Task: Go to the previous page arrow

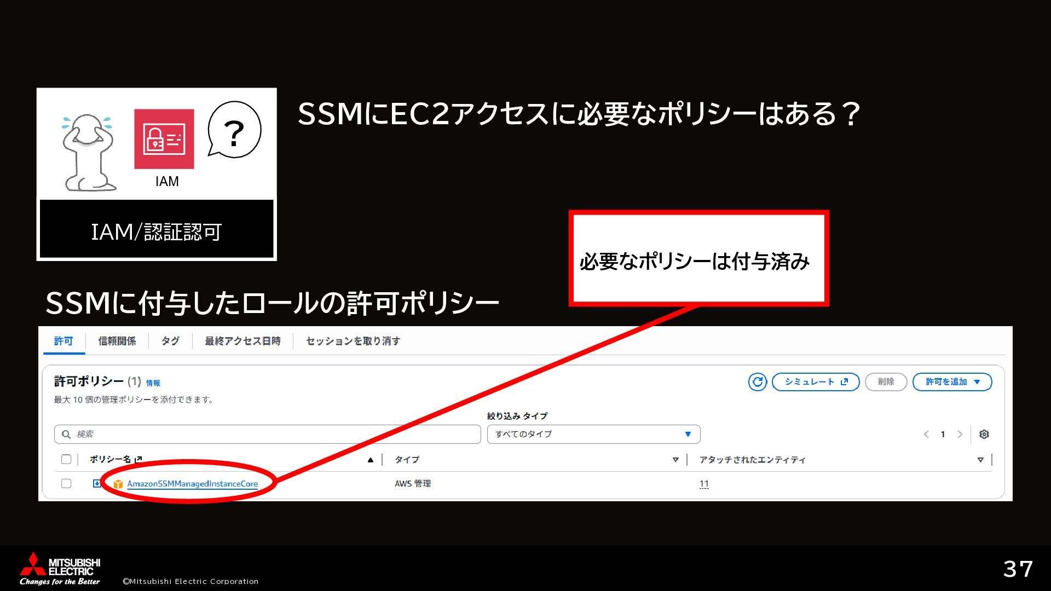Action: pos(926,434)
